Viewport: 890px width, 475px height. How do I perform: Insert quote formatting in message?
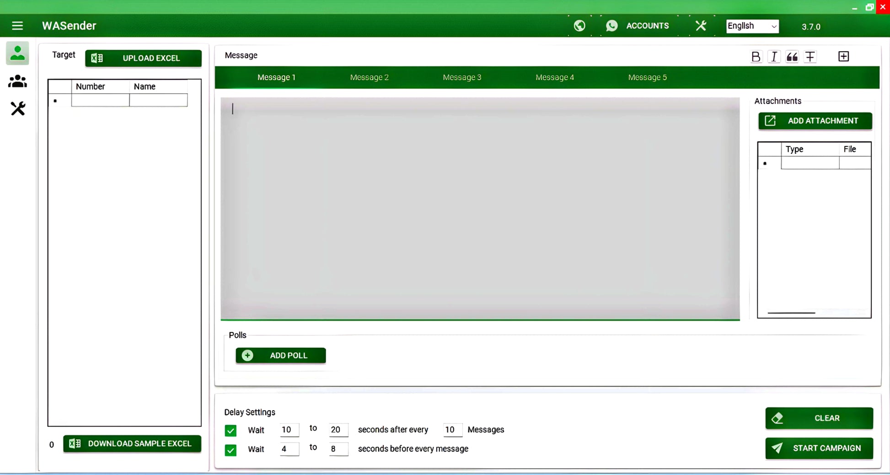[792, 57]
